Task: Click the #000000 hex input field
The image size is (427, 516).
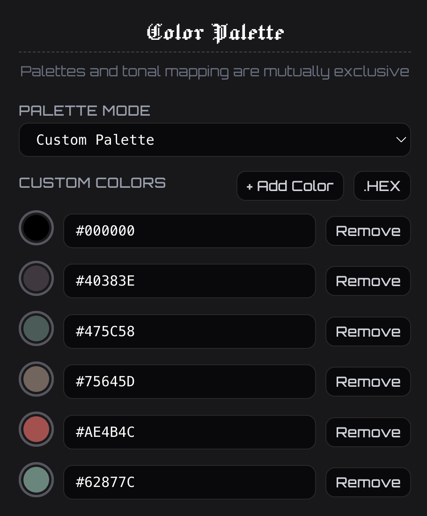Action: click(189, 231)
